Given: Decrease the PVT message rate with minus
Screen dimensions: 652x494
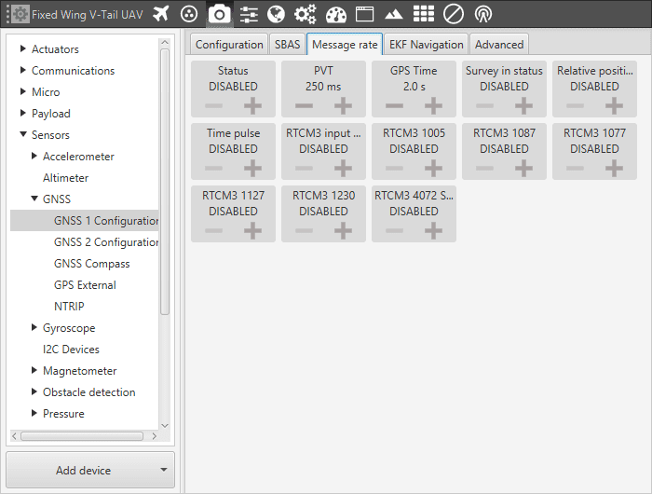Looking at the screenshot, I should pos(304,105).
